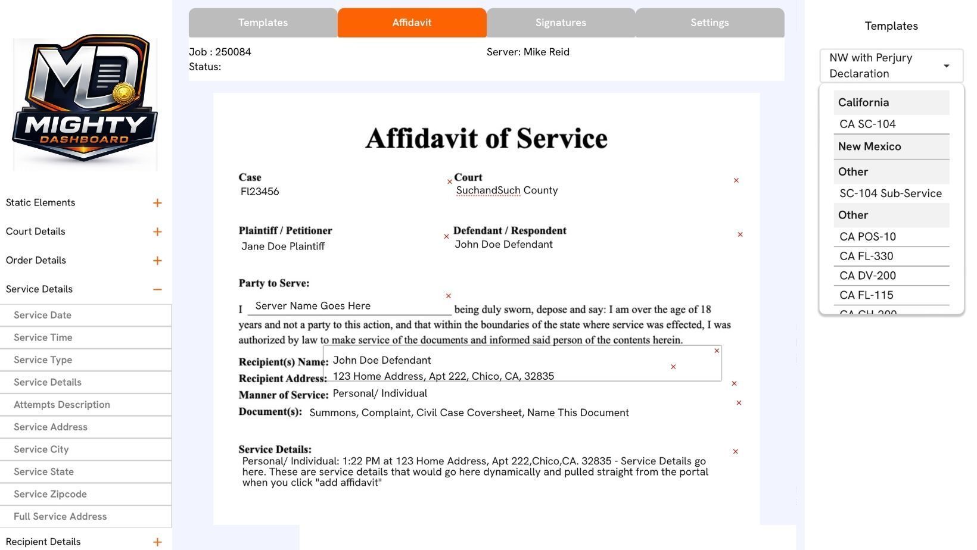Screen dimensions: 977x550
Task: Click the documents list starting with Summons
Action: pos(469,413)
